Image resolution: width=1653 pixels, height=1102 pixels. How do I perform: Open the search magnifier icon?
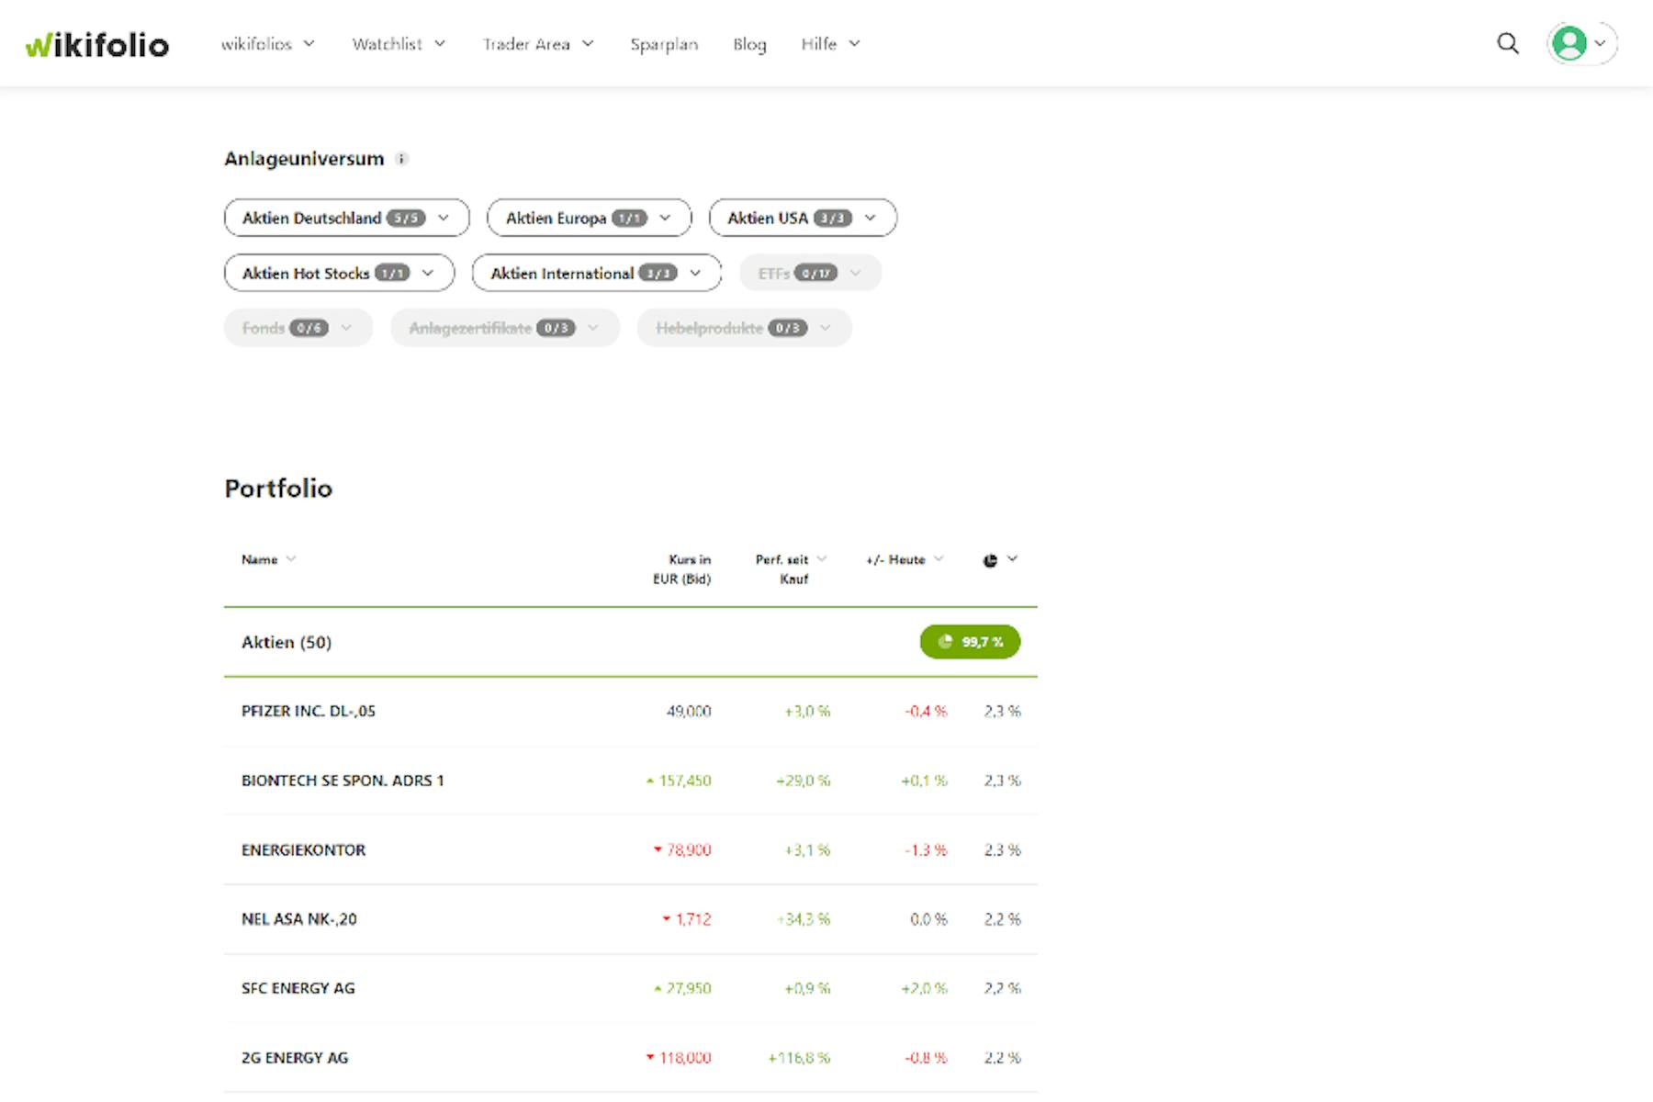pos(1507,43)
